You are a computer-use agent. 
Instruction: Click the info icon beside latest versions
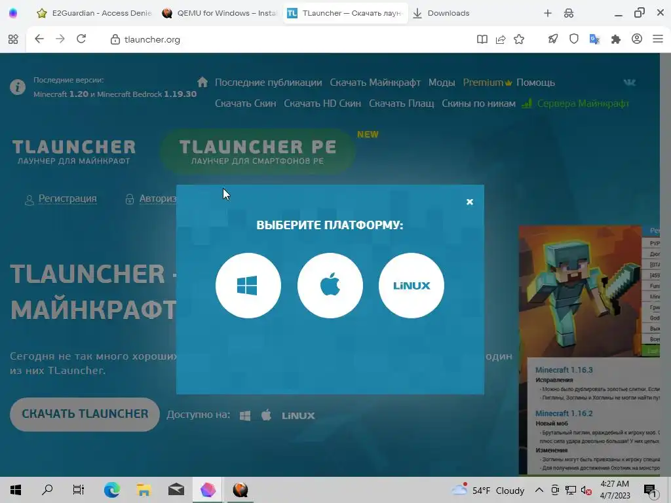coord(18,87)
